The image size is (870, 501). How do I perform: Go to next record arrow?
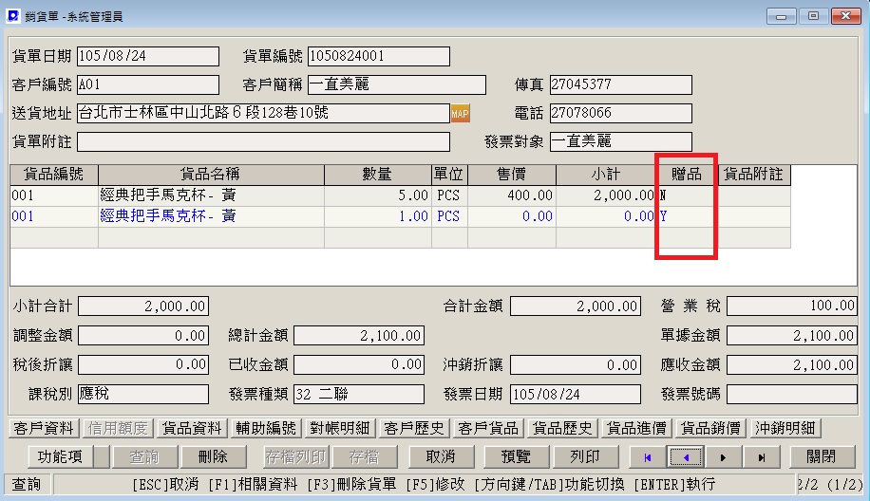pos(724,457)
